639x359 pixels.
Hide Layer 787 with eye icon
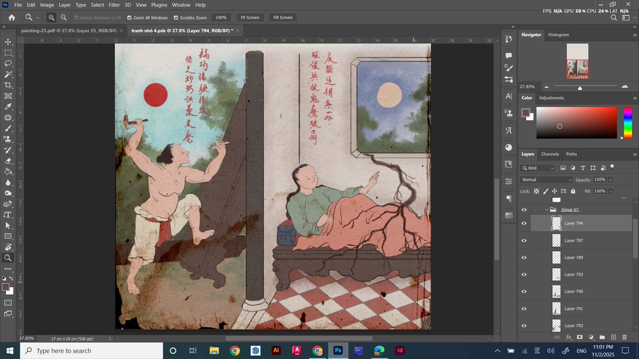click(524, 240)
